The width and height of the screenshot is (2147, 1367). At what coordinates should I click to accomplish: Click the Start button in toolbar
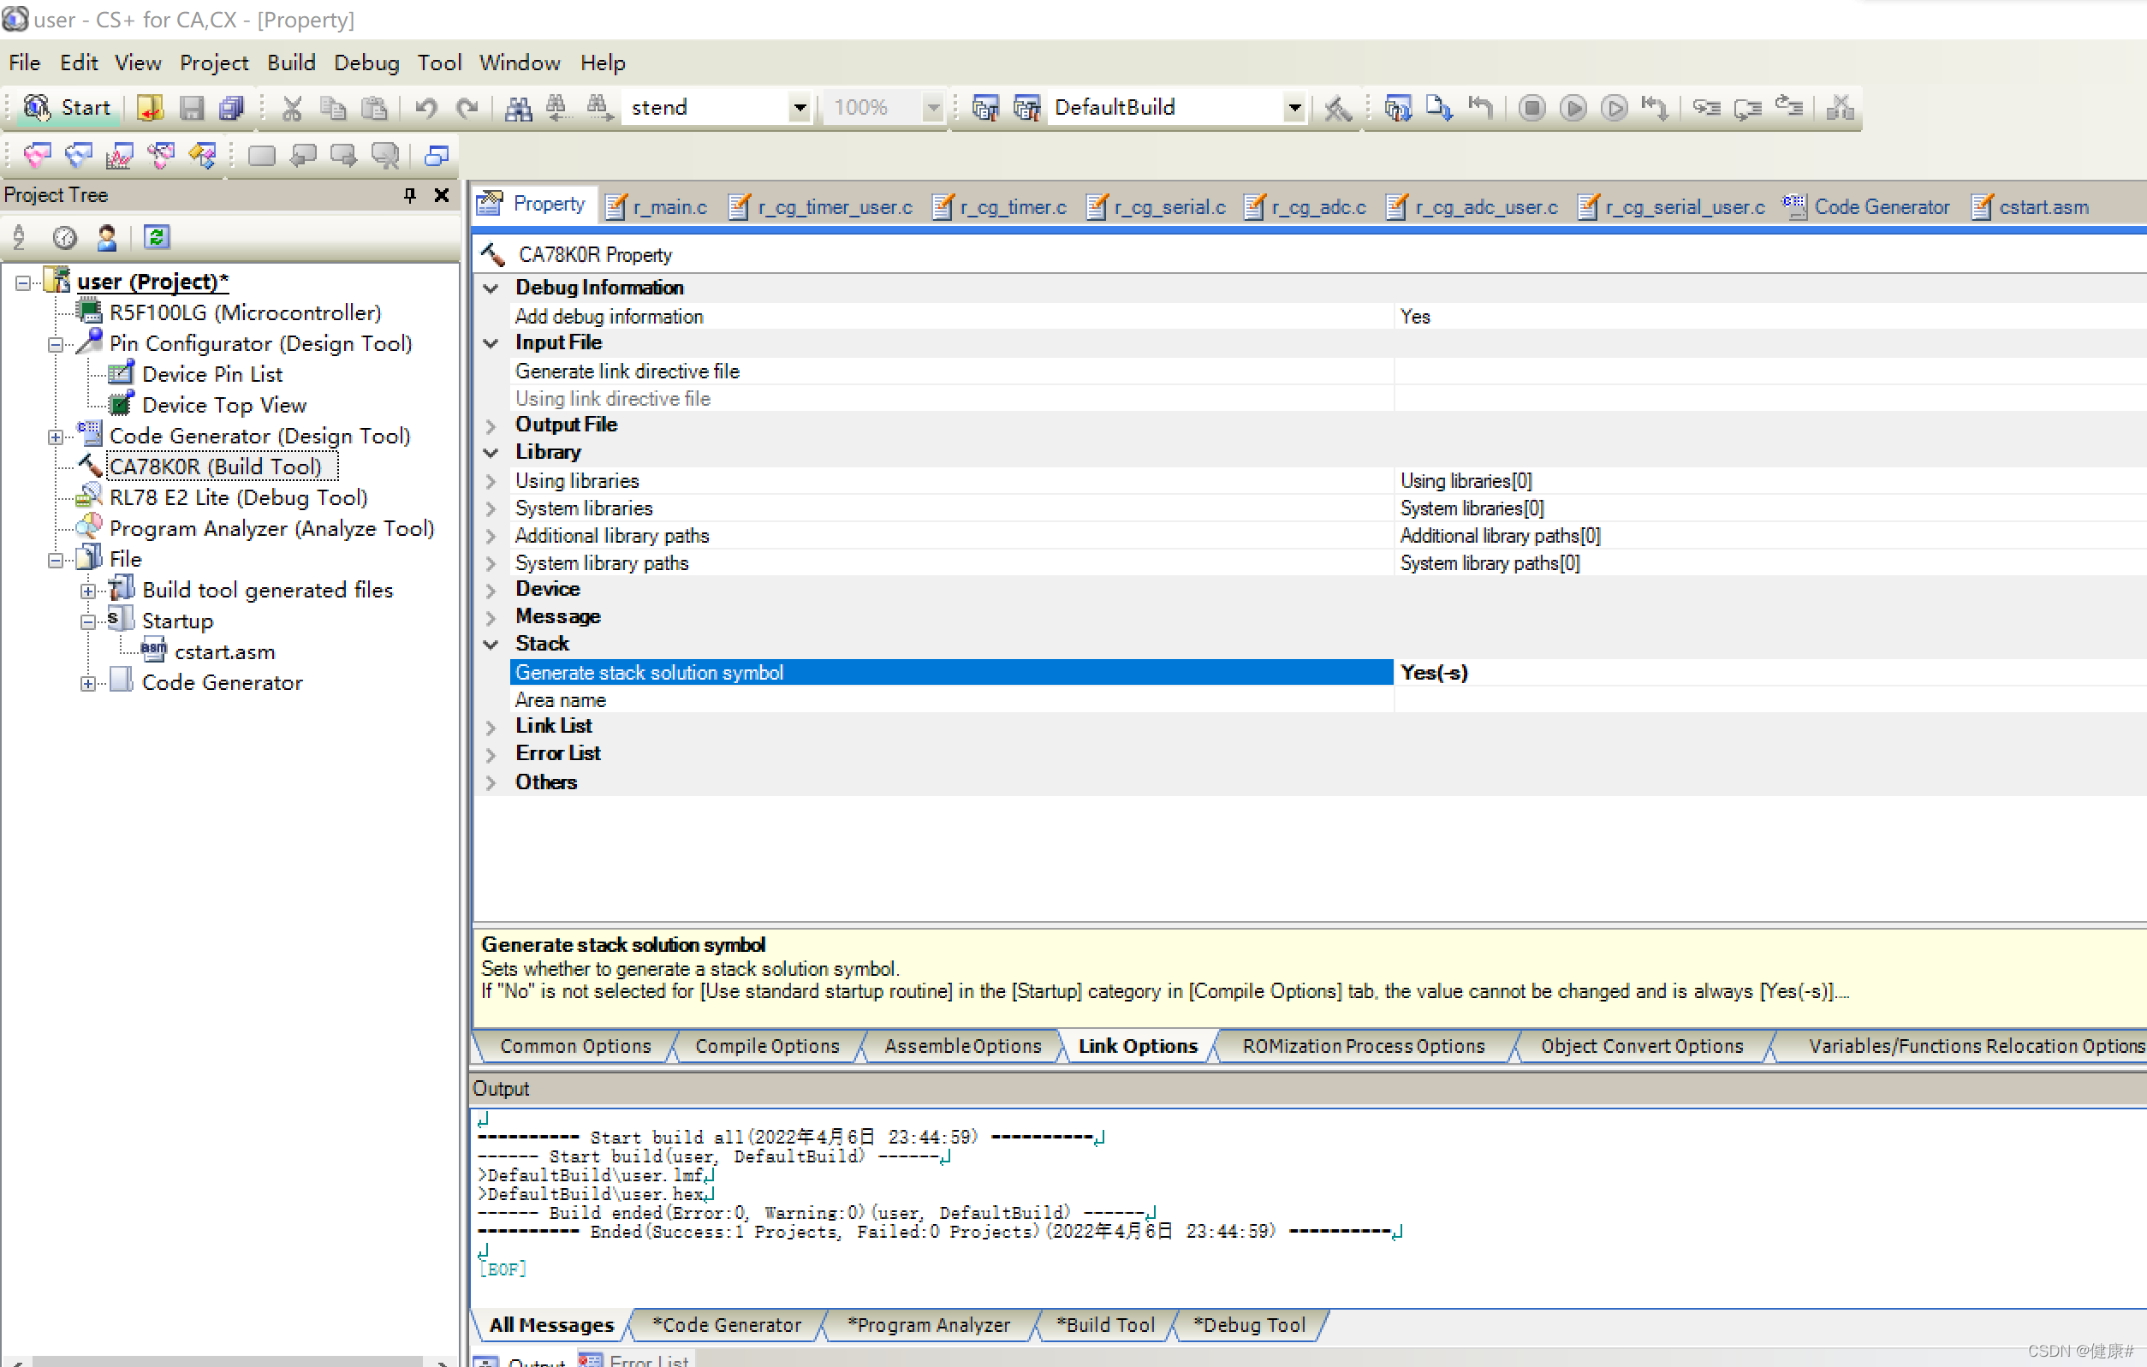tap(68, 108)
